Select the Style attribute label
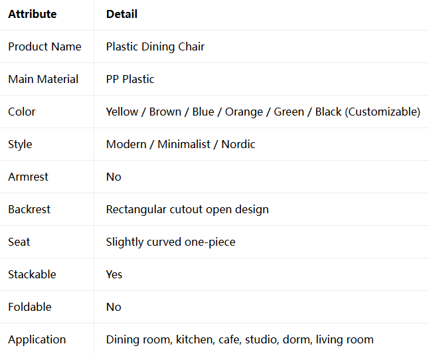This screenshot has width=429, height=354. click(20, 144)
